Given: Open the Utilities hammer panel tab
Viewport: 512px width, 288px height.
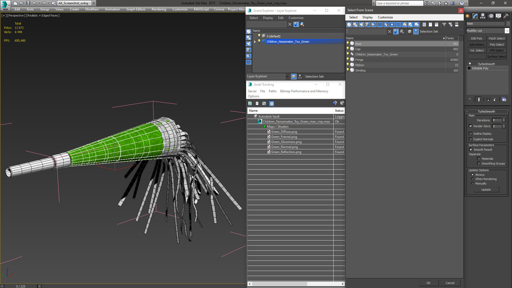Looking at the screenshot, I should (506, 16).
